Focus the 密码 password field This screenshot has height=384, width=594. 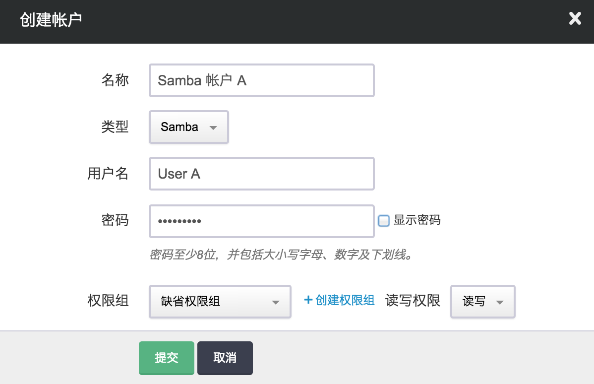tap(261, 221)
